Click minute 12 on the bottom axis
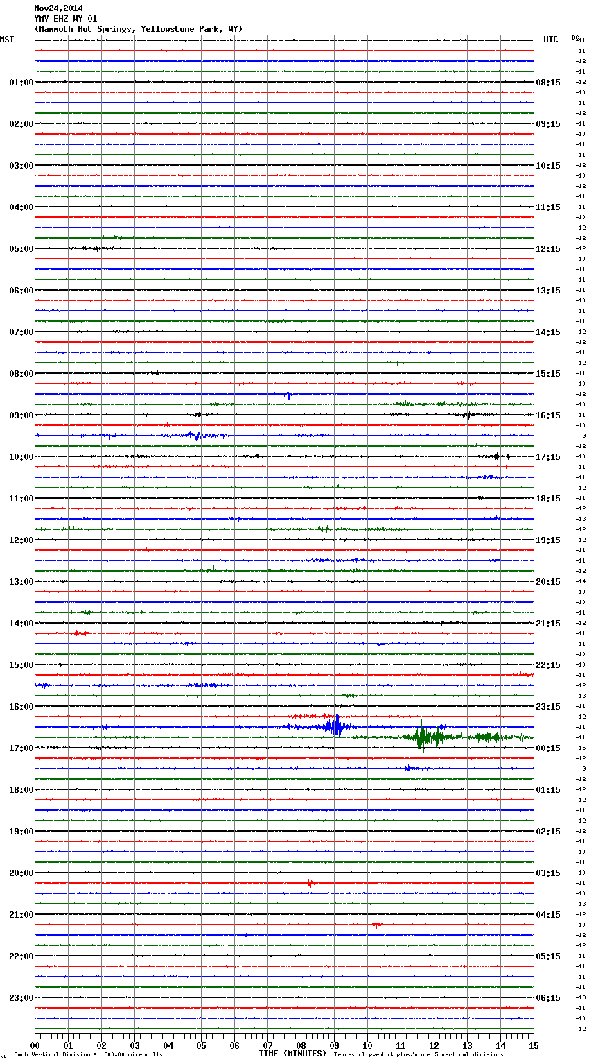Screen dimensions: 589x1064 (x=434, y=1045)
